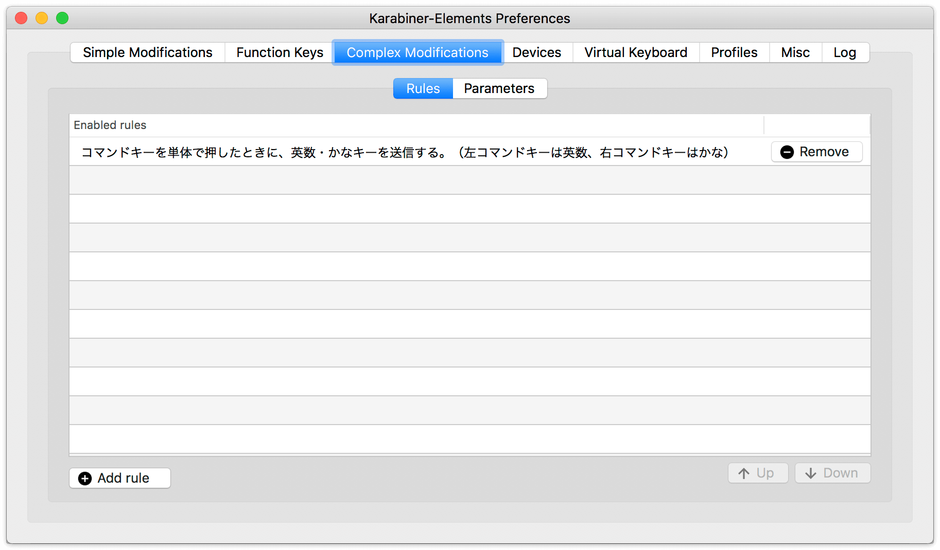Go to the Virtual Keyboard tab
940x550 pixels.
(x=636, y=52)
